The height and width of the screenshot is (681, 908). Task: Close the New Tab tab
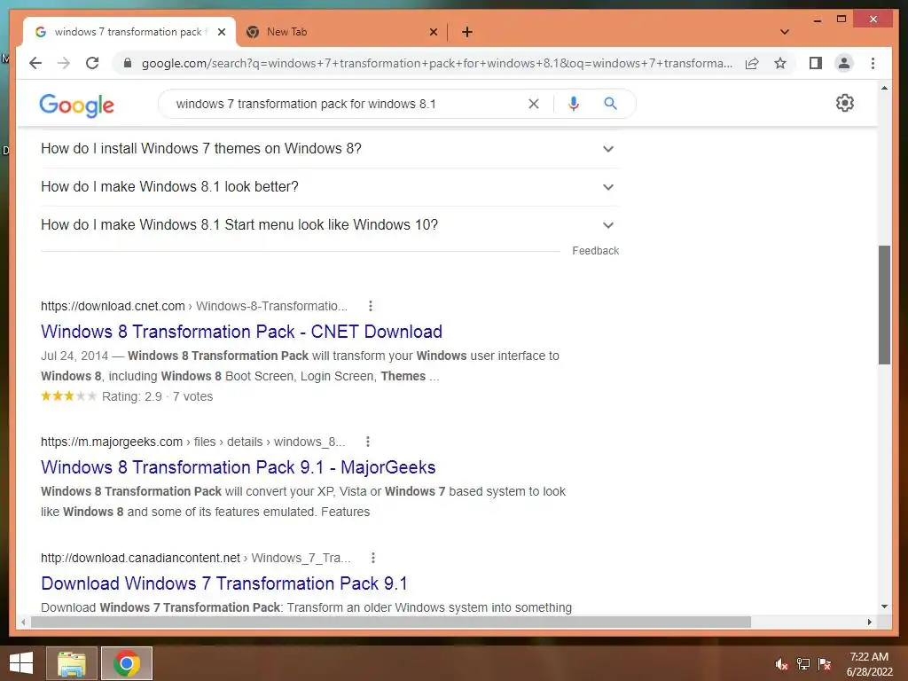coord(433,32)
